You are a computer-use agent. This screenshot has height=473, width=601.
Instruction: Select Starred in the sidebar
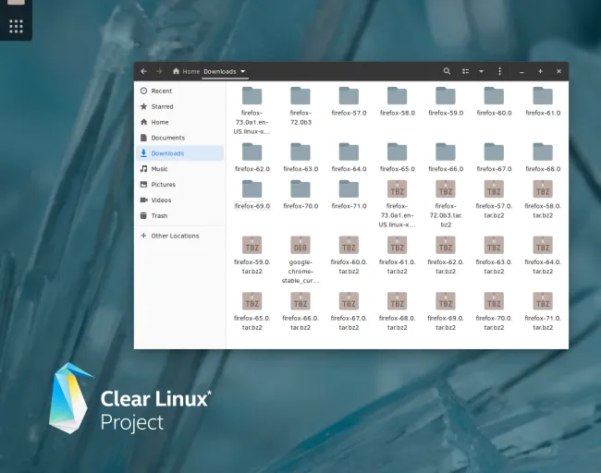tap(179, 106)
